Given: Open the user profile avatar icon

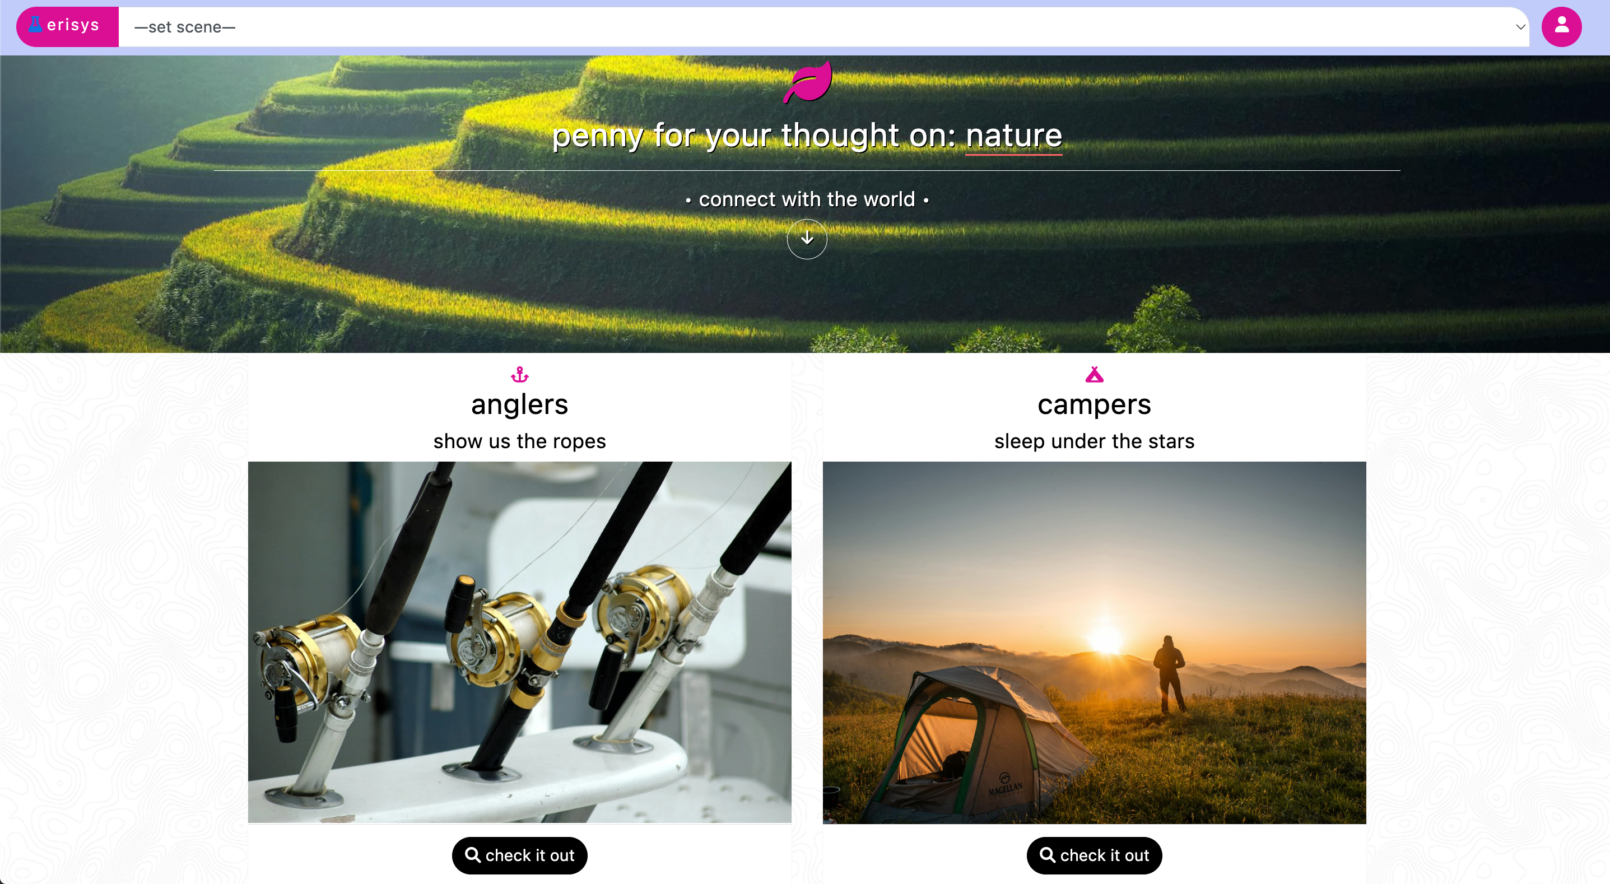Looking at the screenshot, I should click(1561, 27).
